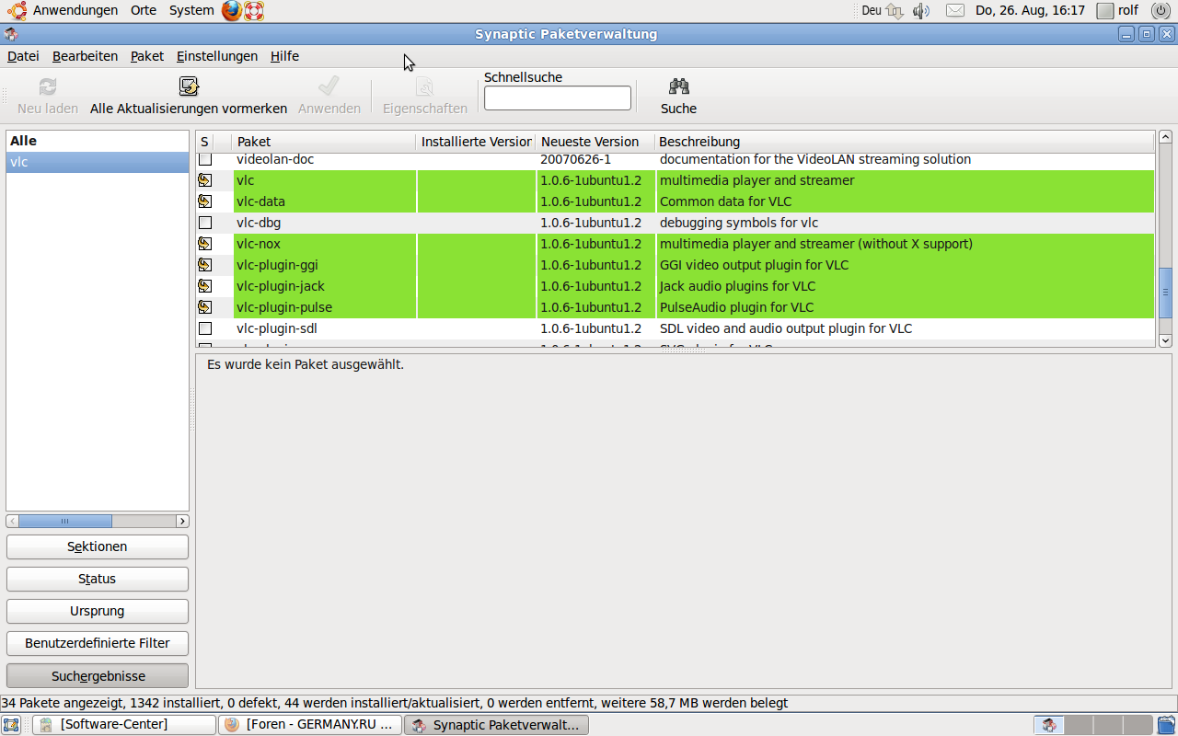Image resolution: width=1178 pixels, height=736 pixels.
Task: Click Benutzerdefinierte Filter button
Action: coord(98,643)
